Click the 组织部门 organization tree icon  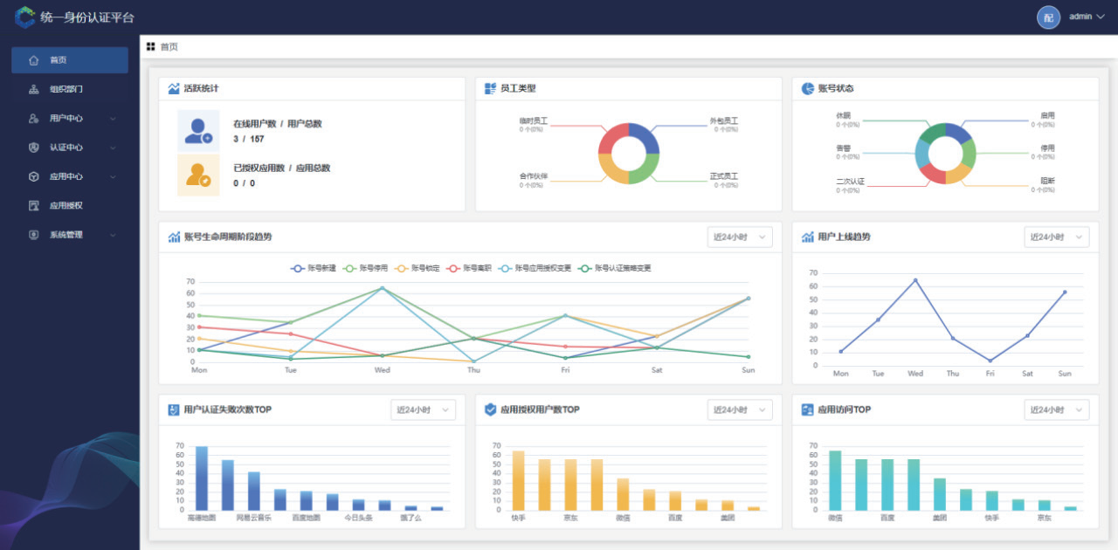click(34, 89)
